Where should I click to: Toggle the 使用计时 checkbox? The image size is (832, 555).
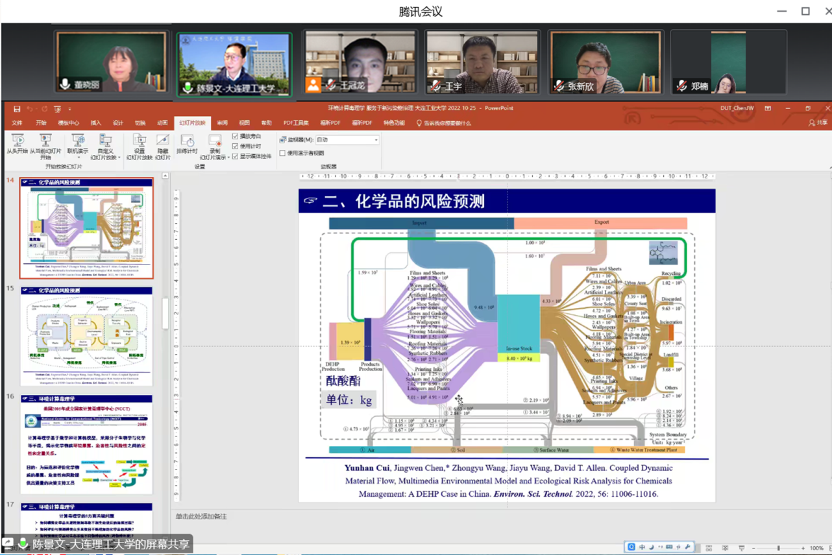236,147
